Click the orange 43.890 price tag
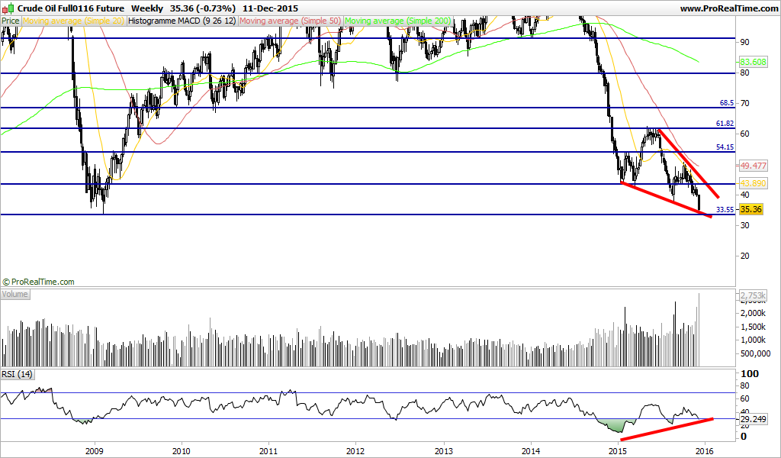781x458 pixels. point(753,183)
